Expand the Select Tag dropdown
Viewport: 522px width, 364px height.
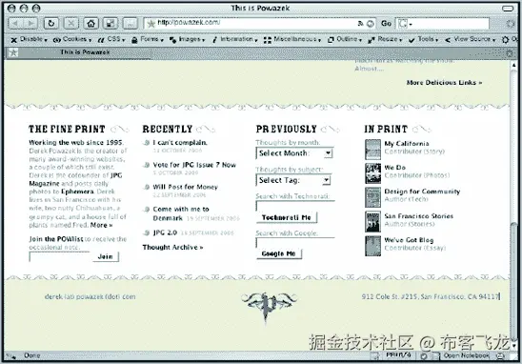[x=293, y=180]
